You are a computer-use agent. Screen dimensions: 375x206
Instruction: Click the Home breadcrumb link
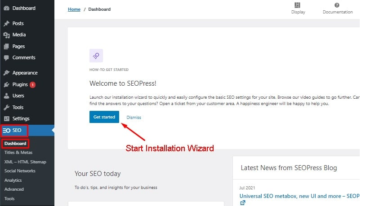click(74, 9)
